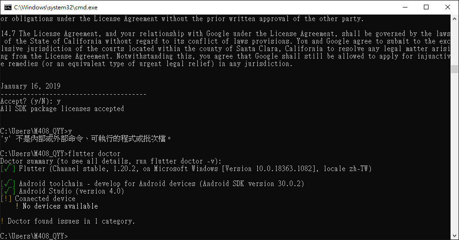Image resolution: width=459 pixels, height=240 pixels.
Task: Click the typed 'flutter doctor' command text
Action: click(x=94, y=154)
